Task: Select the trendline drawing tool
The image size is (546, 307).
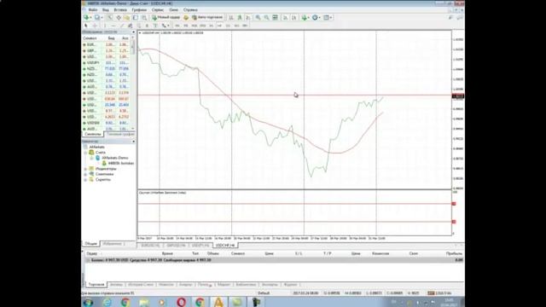Action: pos(121,26)
